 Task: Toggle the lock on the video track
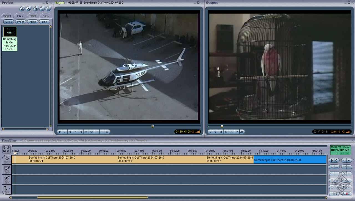(x=5, y=162)
